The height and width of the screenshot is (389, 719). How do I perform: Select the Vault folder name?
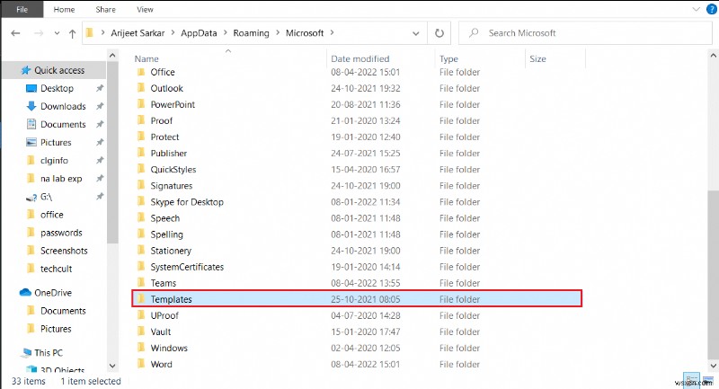[161, 332]
